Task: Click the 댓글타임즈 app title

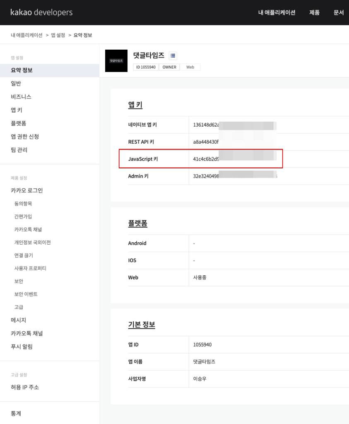Action: (149, 55)
